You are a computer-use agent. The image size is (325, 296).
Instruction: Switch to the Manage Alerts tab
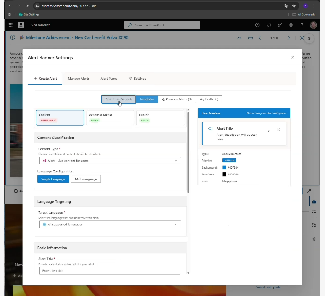[x=79, y=79]
